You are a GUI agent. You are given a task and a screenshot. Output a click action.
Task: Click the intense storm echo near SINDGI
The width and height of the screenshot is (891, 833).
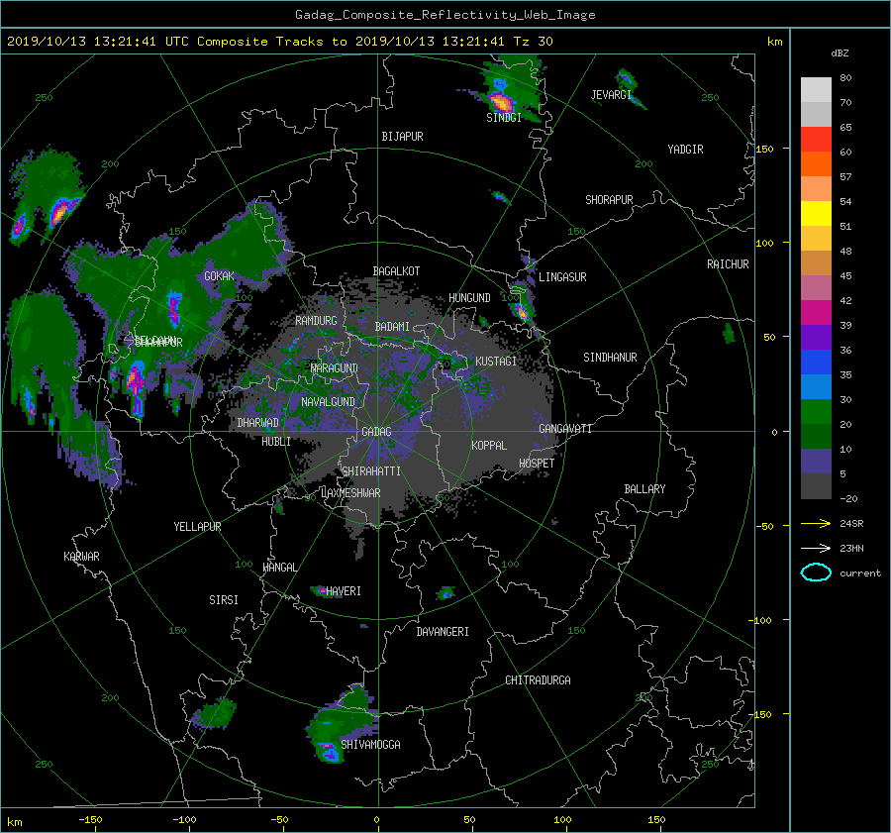coord(501,103)
